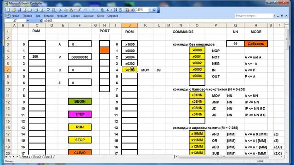294x165 pixels.
Task: Run the Spelling check icon
Action: (48, 10)
